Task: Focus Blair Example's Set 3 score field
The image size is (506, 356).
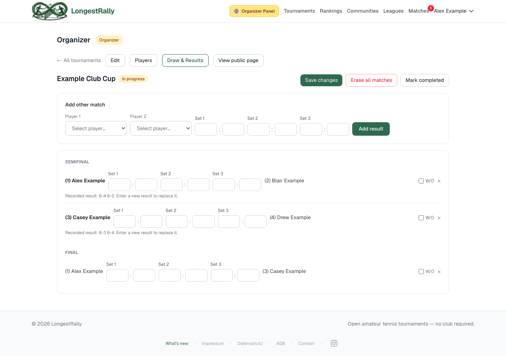Action: click(250, 185)
